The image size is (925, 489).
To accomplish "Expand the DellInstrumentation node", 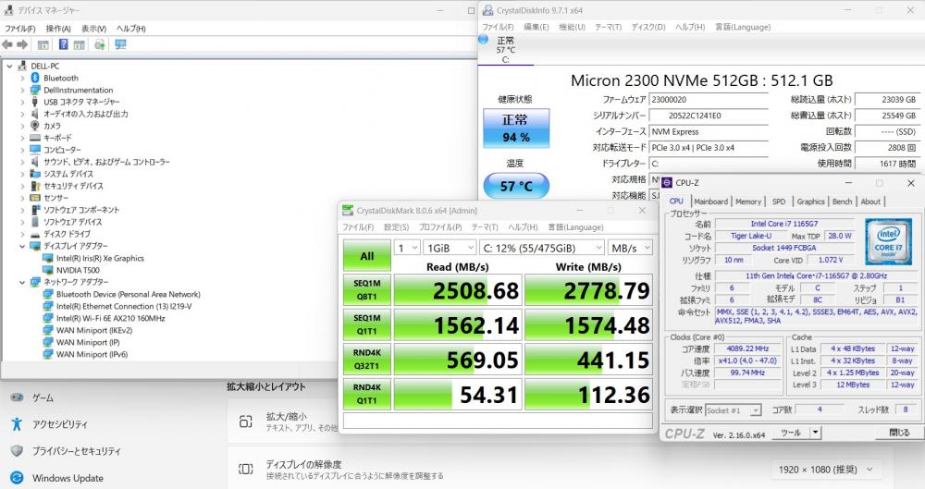I will [22, 91].
